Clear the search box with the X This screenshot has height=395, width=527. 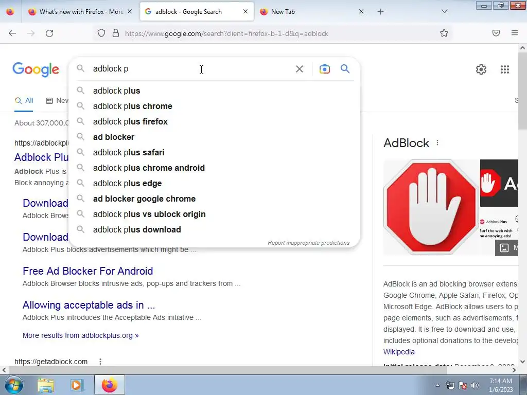click(x=299, y=69)
